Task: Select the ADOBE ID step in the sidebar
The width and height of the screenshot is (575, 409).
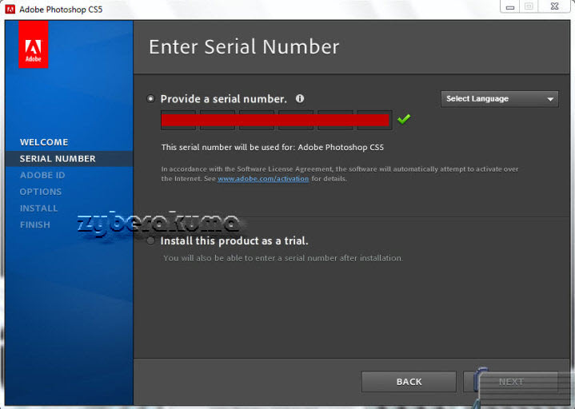Action: 42,175
